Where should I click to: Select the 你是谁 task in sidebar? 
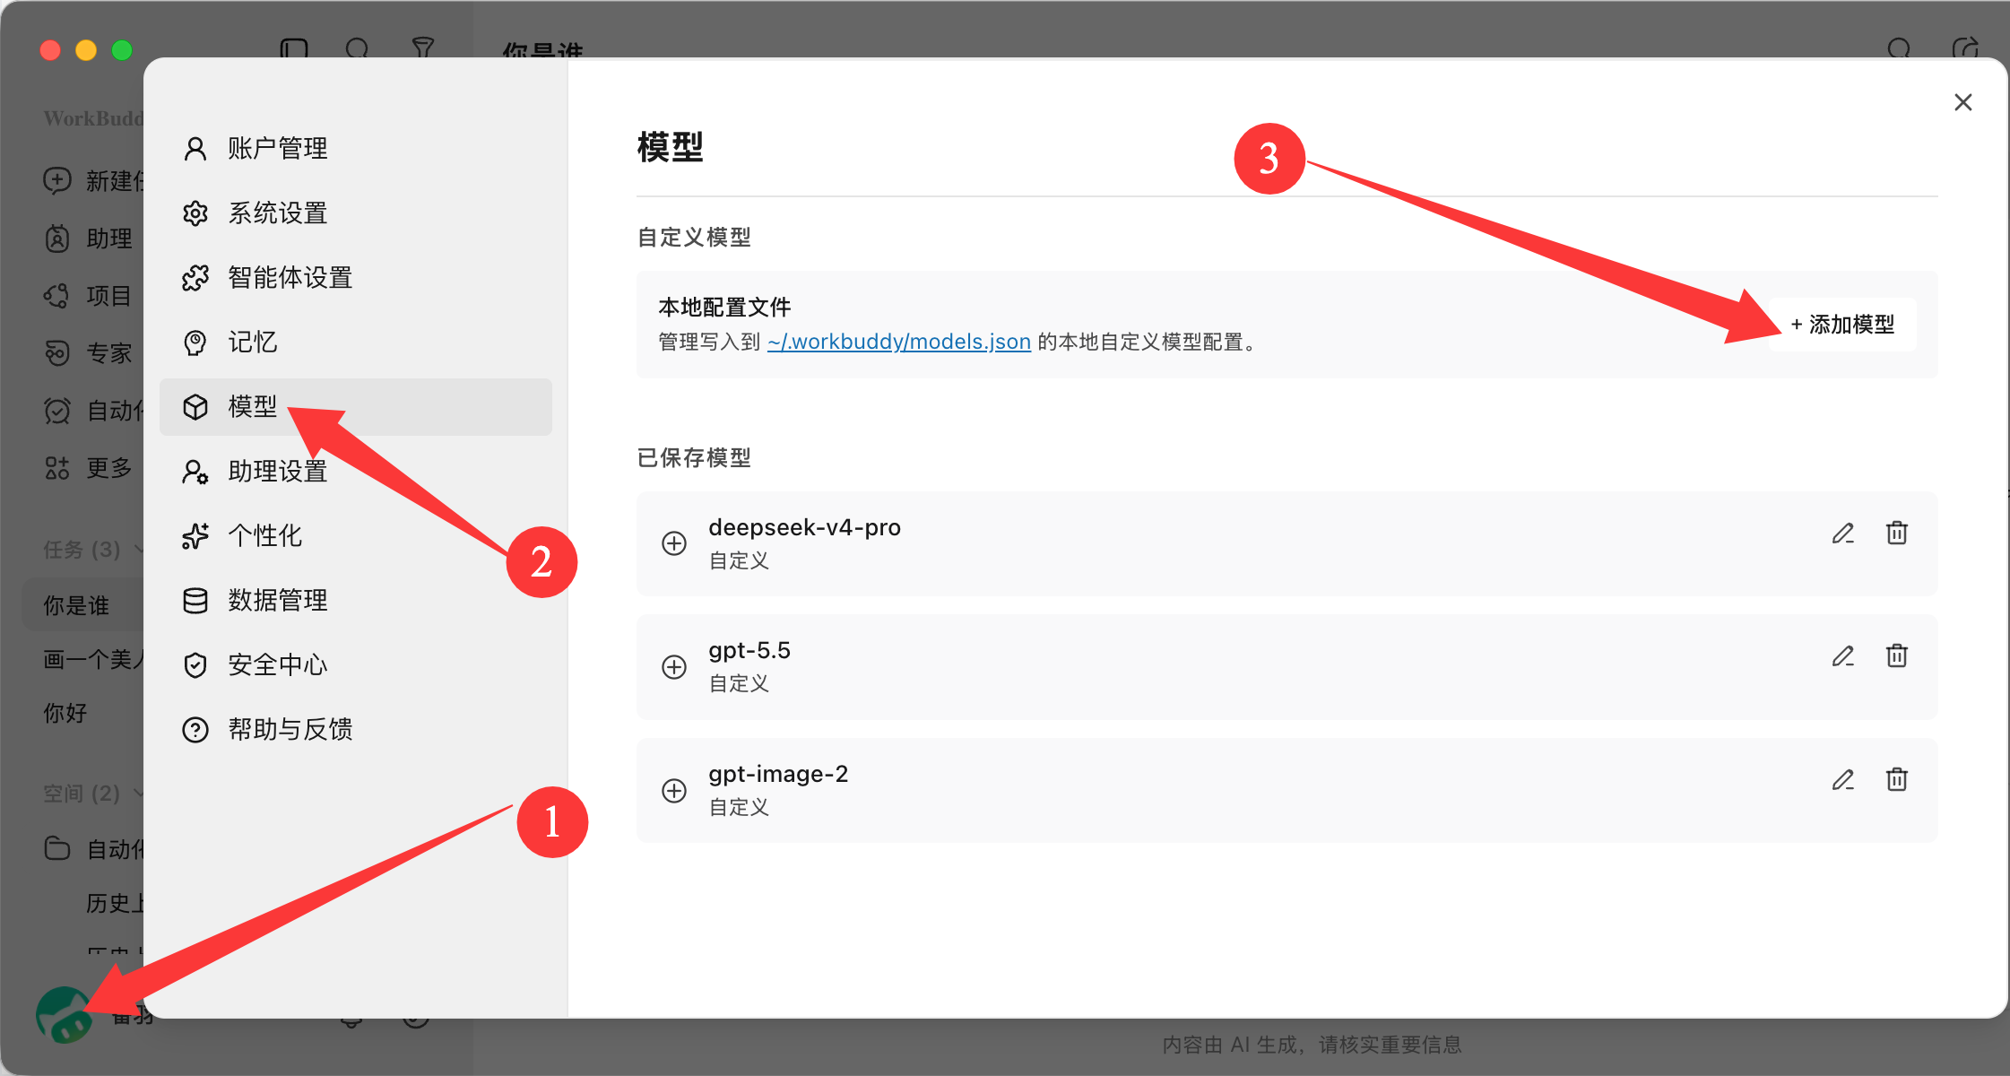pos(82,605)
